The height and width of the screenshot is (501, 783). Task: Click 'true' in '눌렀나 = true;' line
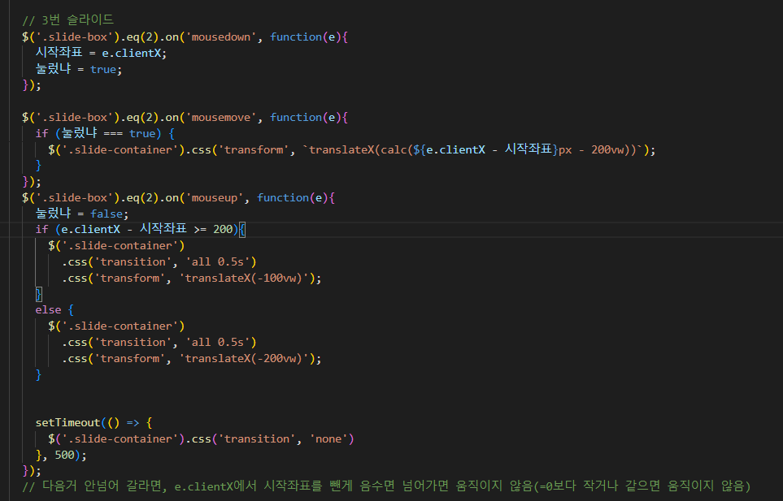pos(103,69)
